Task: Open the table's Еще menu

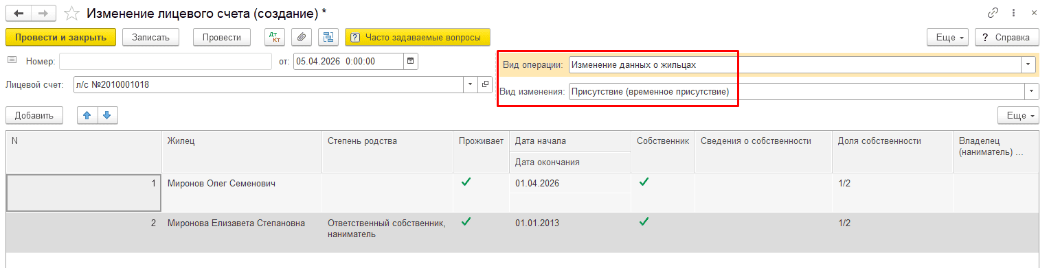Action: pyautogui.click(x=1019, y=116)
